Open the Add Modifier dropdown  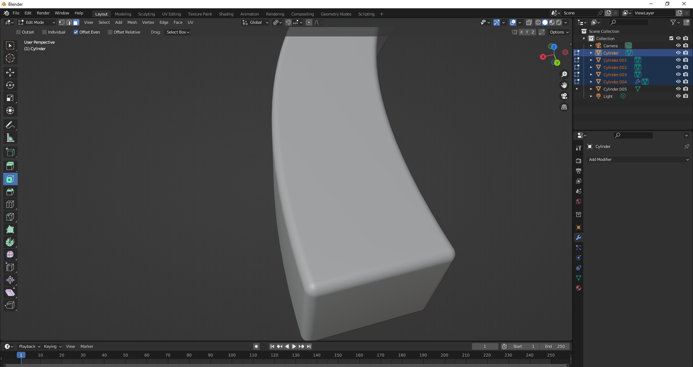(x=638, y=160)
